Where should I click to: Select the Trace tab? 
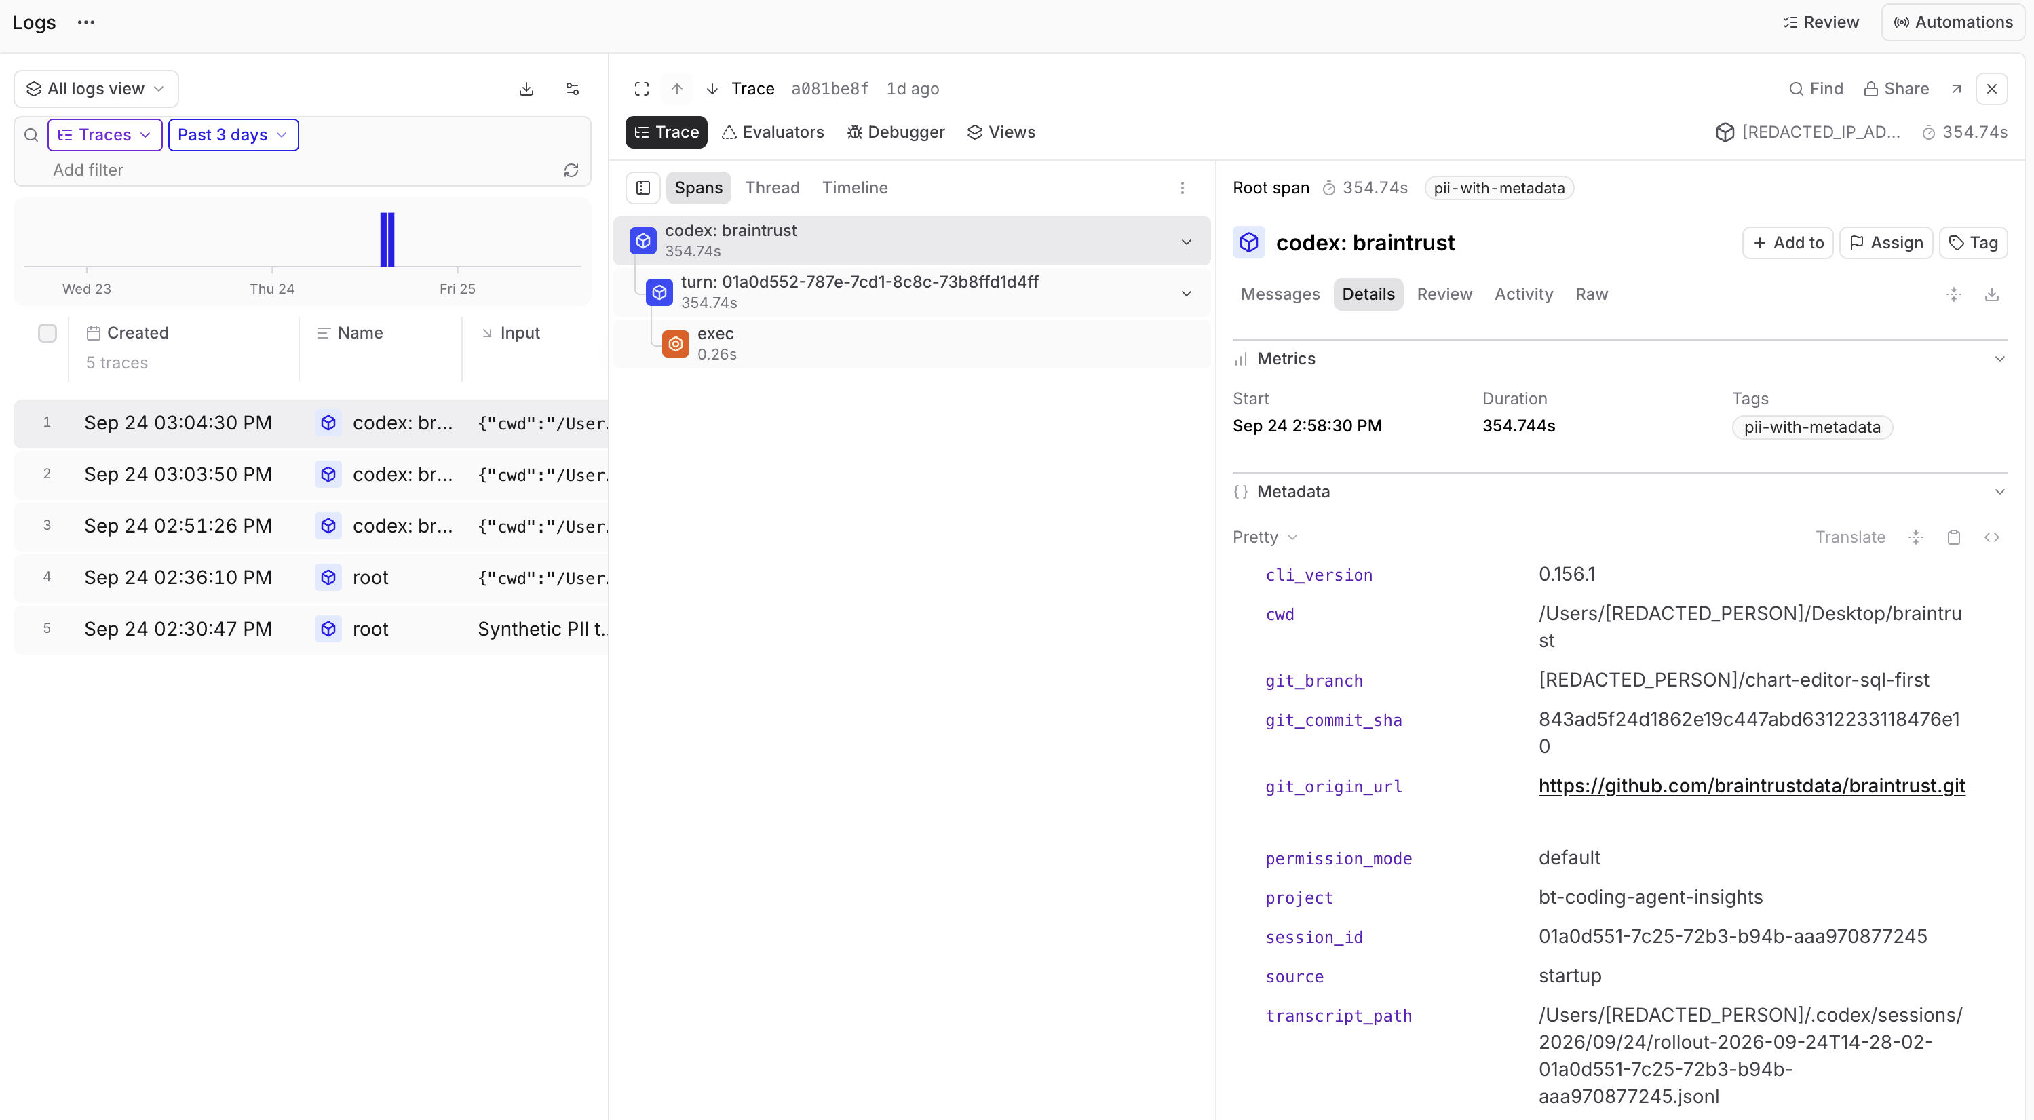click(666, 132)
